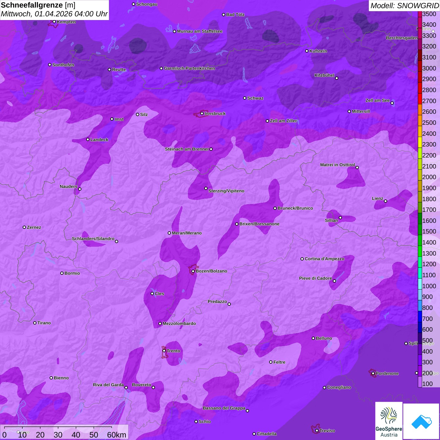Screen dimensions: 440x440
Task: Click the 'Brixen/Bressanone' label
Action: (259, 224)
